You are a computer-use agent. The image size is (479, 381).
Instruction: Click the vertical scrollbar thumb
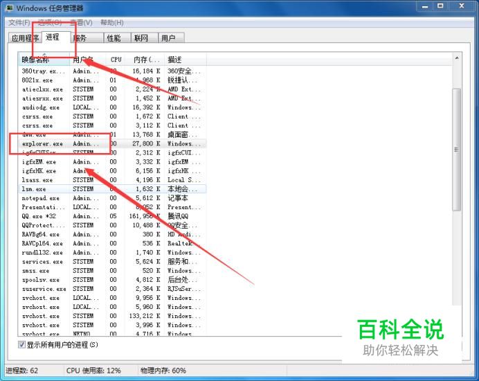457,150
